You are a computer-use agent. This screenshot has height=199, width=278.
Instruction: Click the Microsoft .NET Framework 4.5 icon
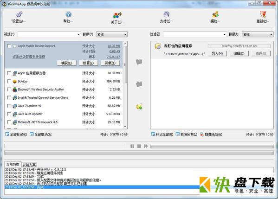click(15, 122)
